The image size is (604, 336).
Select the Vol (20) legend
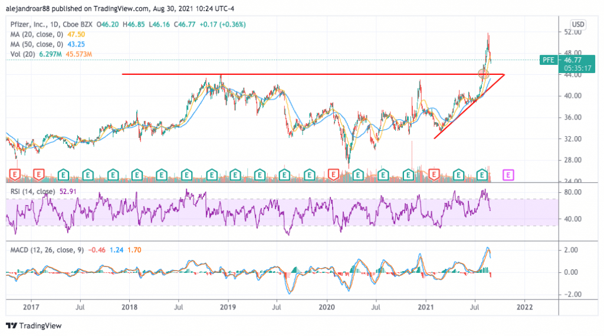coord(23,54)
